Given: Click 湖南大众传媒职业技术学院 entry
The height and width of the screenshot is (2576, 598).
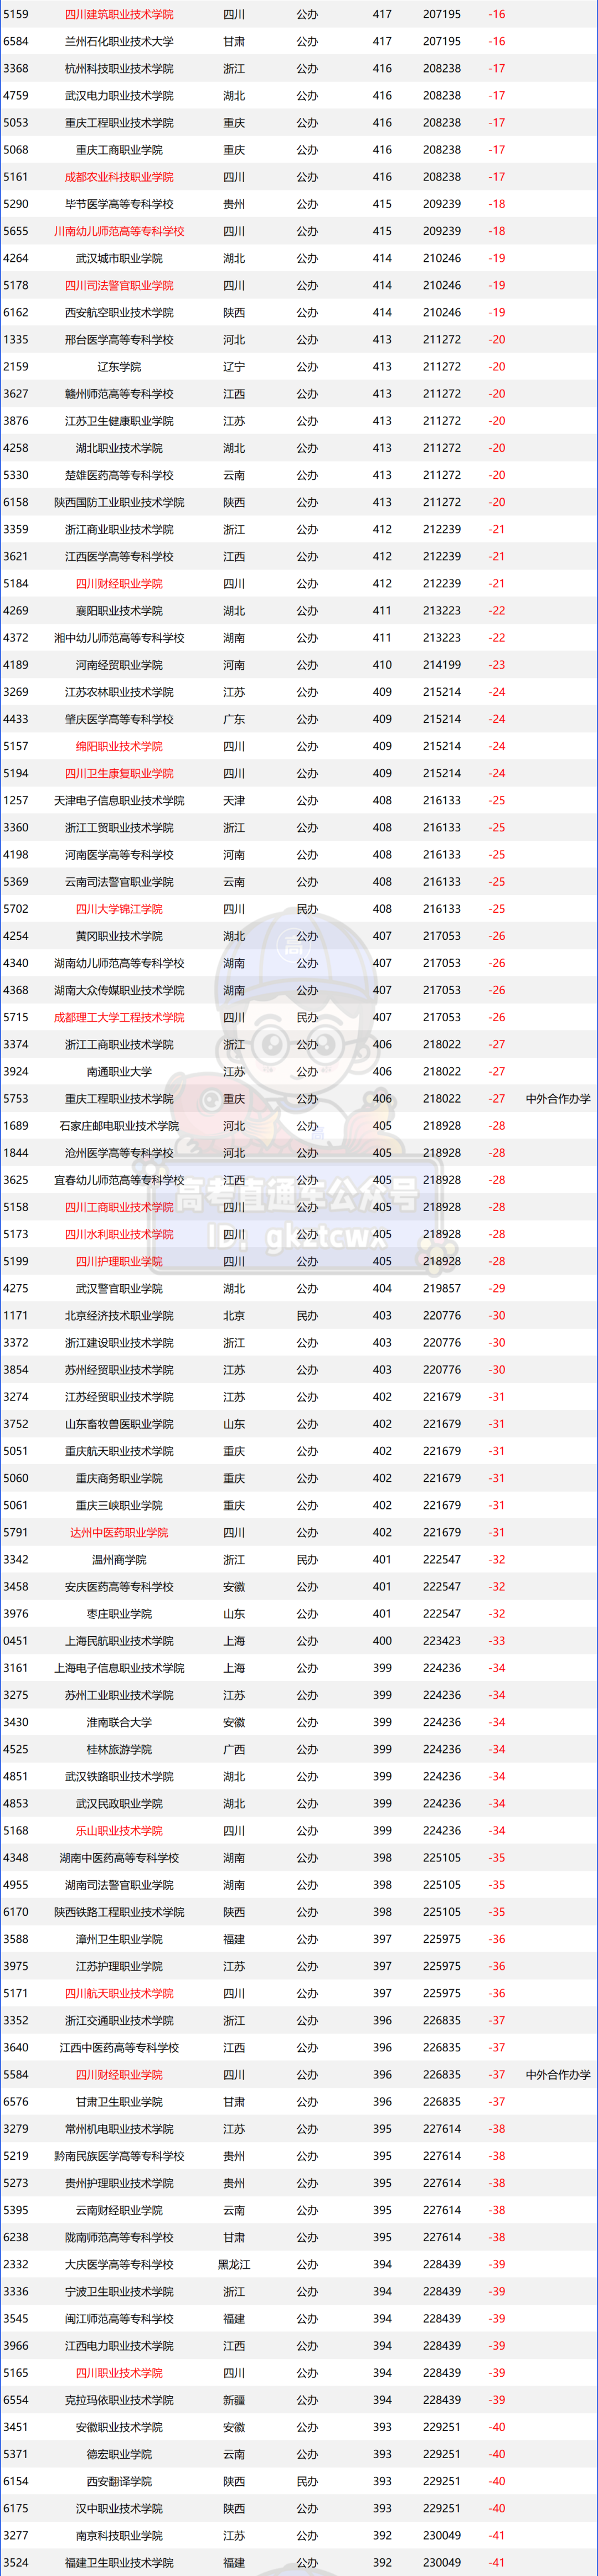Looking at the screenshot, I should coord(119,990).
